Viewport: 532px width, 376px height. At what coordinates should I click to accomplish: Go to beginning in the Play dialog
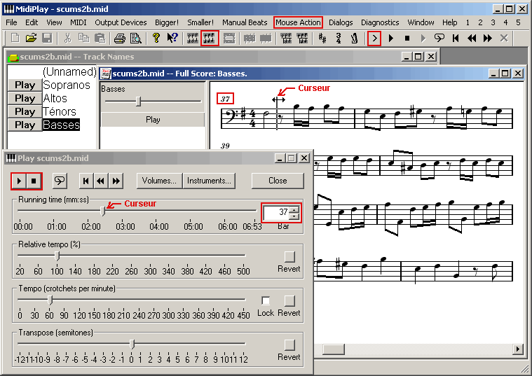[x=86, y=181]
